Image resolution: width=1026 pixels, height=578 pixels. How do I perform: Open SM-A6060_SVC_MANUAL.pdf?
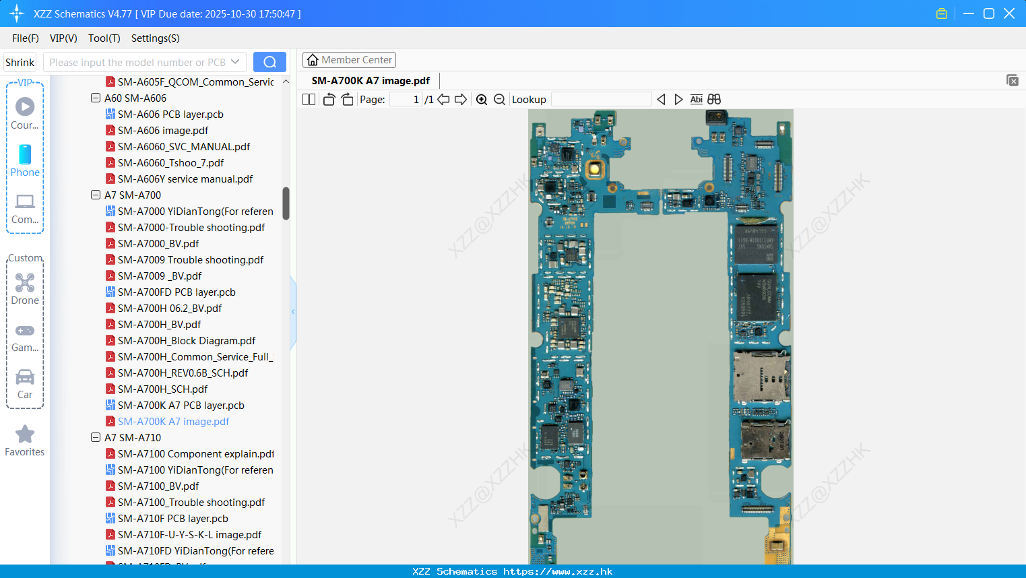184,147
